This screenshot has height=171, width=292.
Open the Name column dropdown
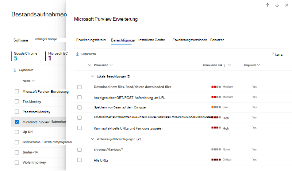click(x=33, y=81)
